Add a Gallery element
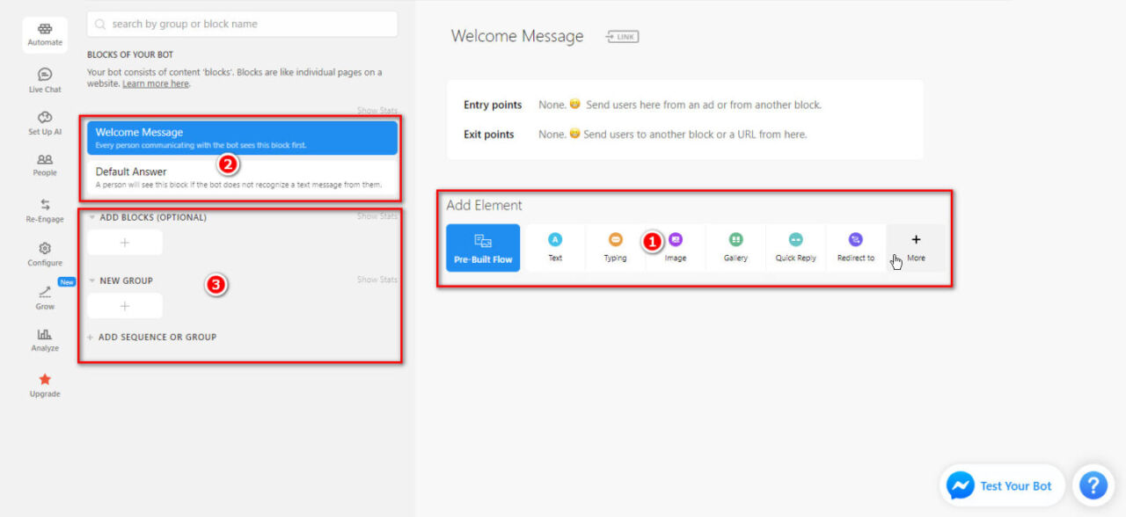Image resolution: width=1126 pixels, height=517 pixels. coord(735,248)
